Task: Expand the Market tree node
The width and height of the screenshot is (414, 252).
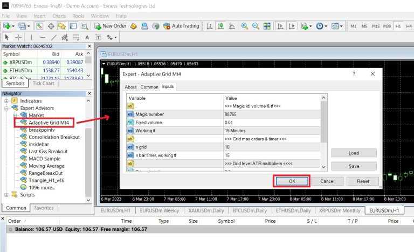Action: pyautogui.click(x=15, y=115)
